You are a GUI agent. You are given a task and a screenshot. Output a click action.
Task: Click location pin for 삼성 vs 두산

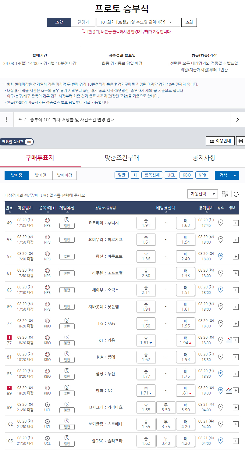(221, 374)
